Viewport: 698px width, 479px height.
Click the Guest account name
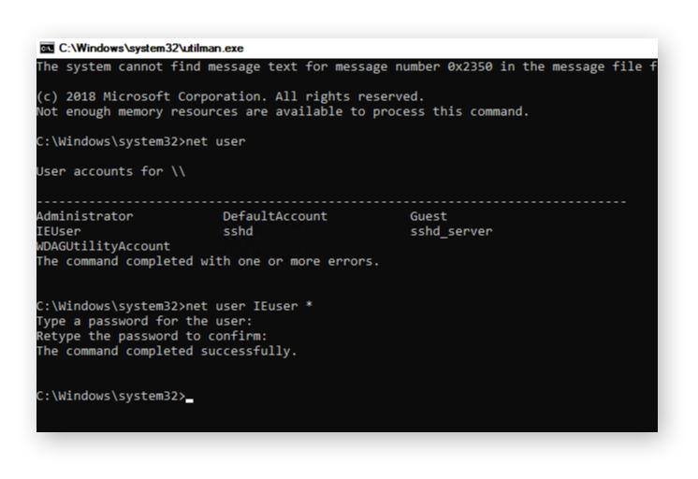tap(429, 216)
